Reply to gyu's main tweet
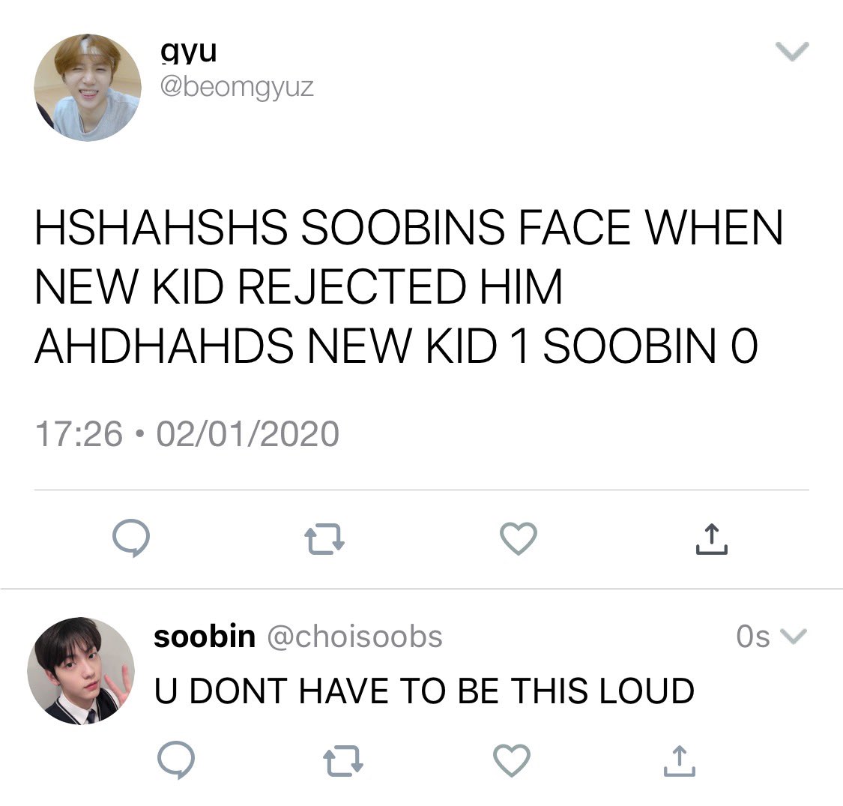This screenshot has height=806, width=843. point(131,538)
